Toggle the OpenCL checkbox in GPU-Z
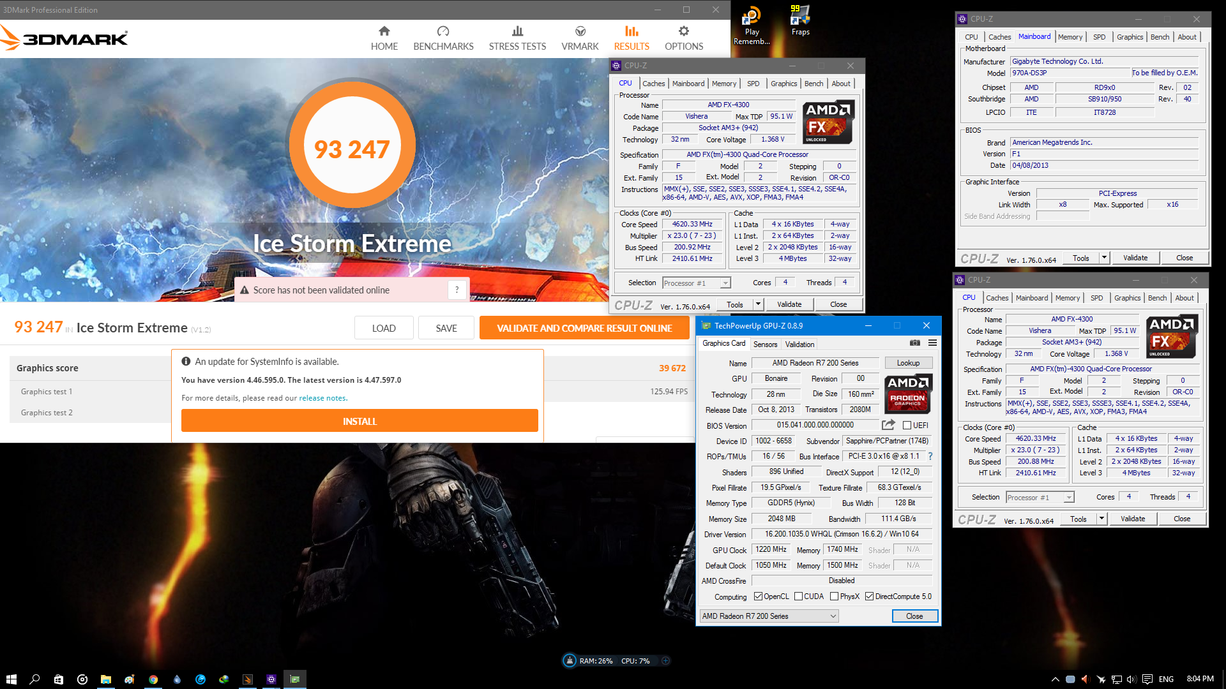The width and height of the screenshot is (1226, 689). (x=758, y=596)
